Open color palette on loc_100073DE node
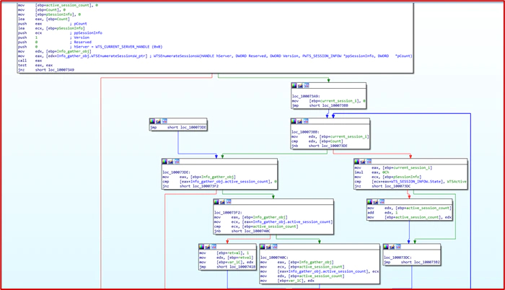505x290 pixels. (164, 162)
